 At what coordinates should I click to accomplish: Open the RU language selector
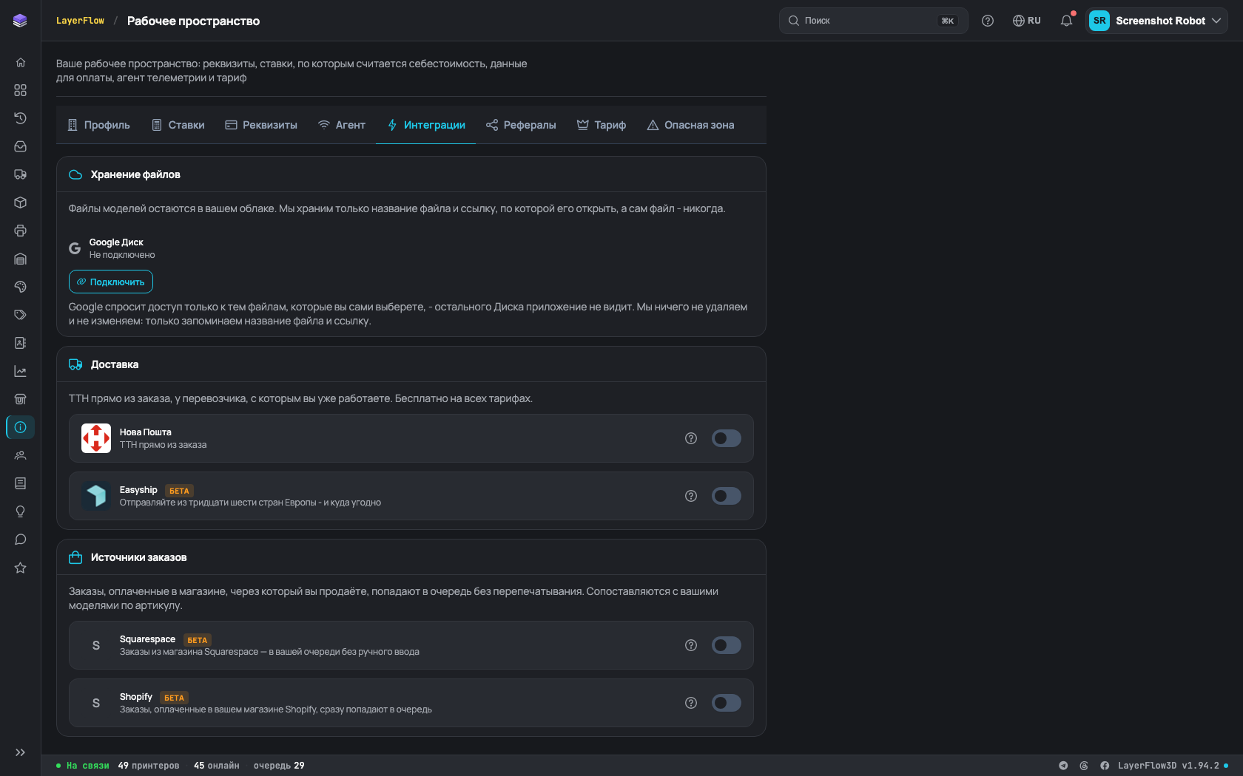[x=1027, y=21]
